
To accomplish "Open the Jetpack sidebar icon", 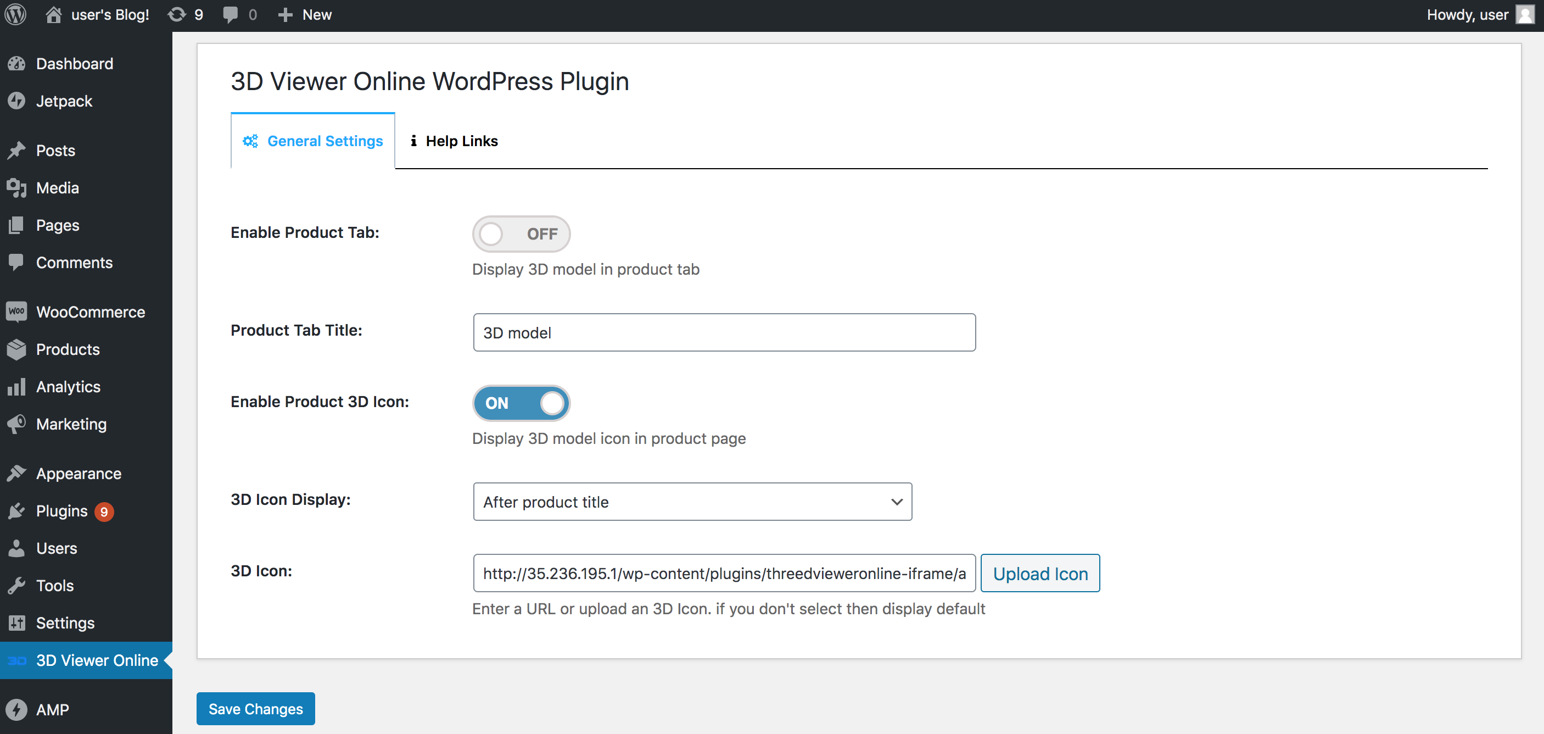I will click(17, 101).
